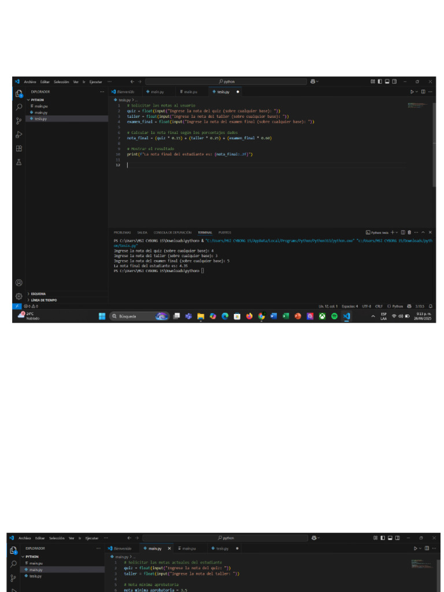Select tesis.py in tesis.py window explorer

point(67,119)
